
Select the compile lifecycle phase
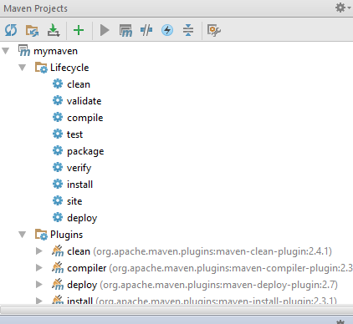pos(85,118)
